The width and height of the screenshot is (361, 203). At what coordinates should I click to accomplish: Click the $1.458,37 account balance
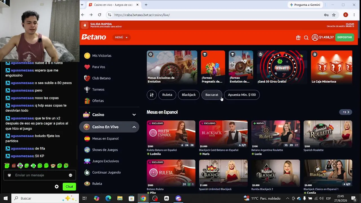point(326,37)
